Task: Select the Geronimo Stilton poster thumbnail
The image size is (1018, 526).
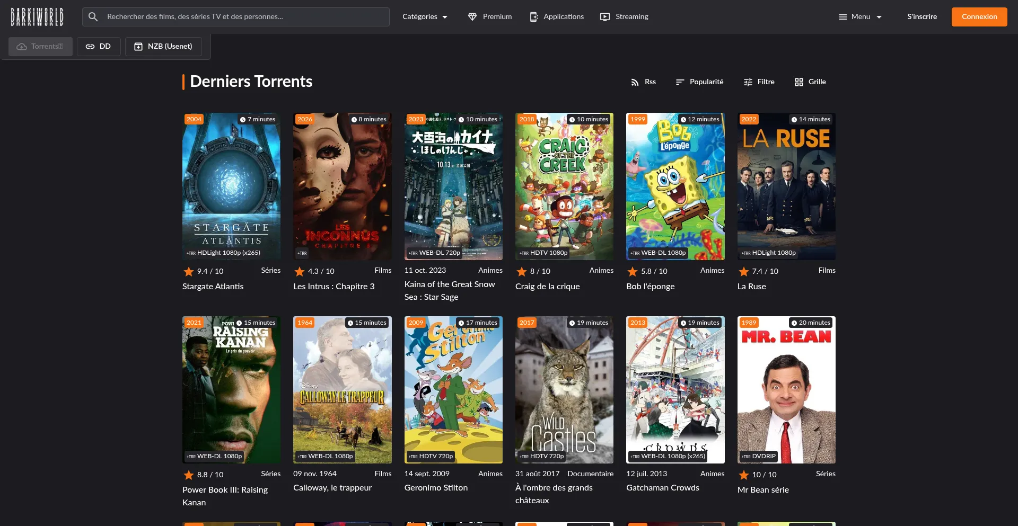Action: pyautogui.click(x=454, y=390)
